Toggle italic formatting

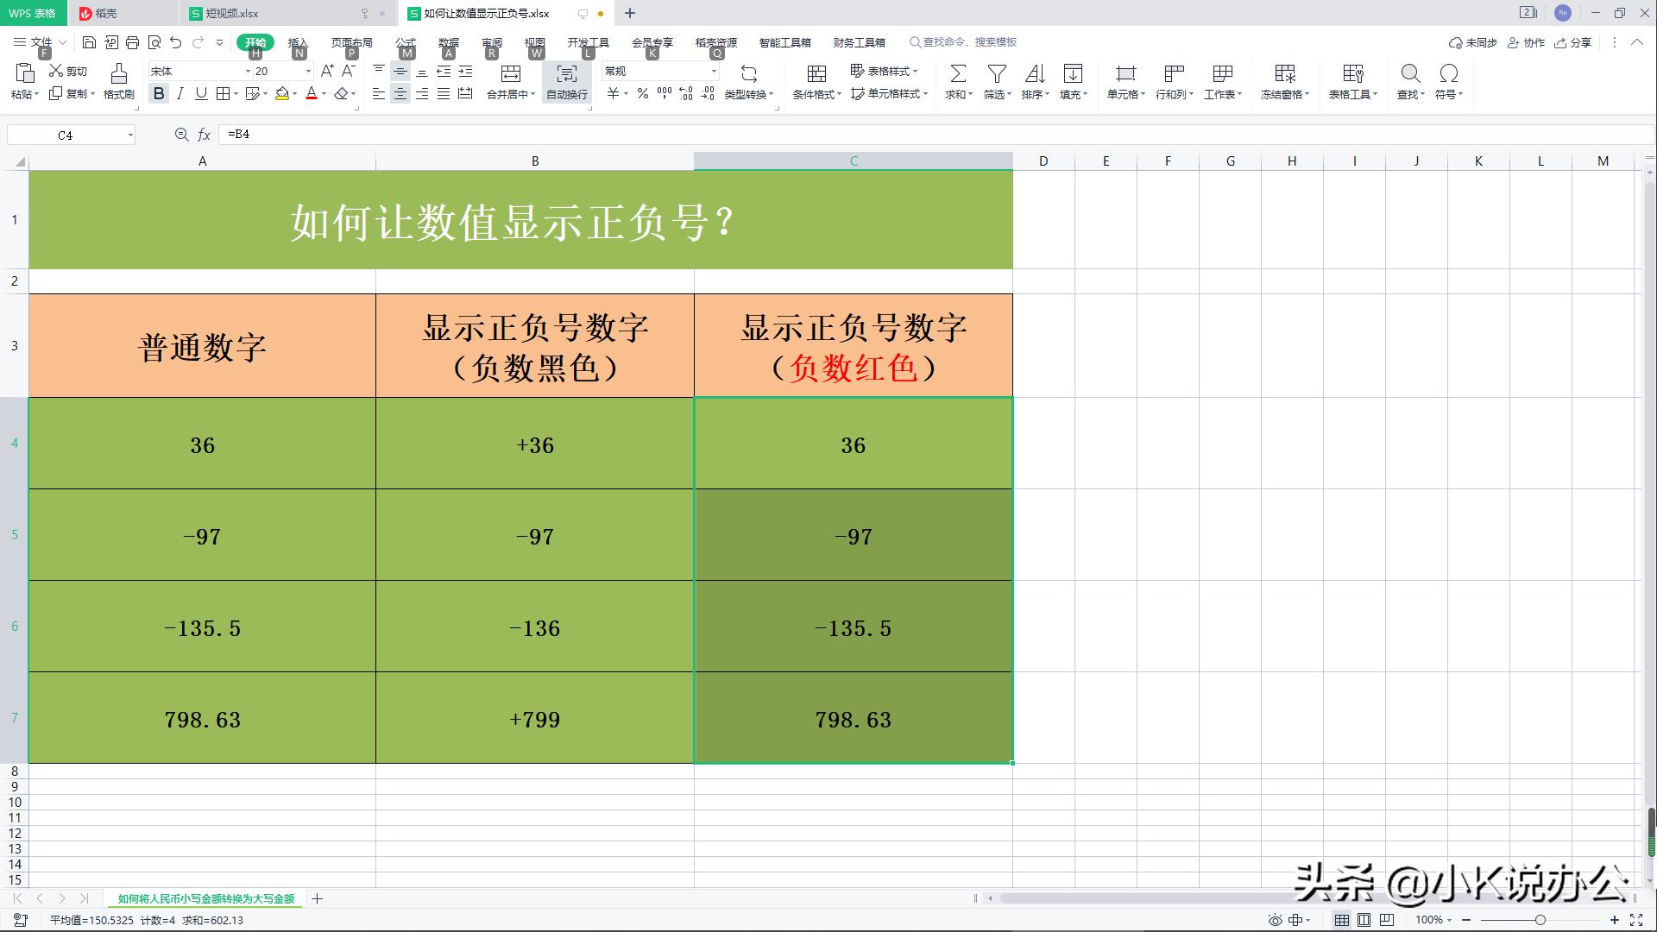(x=180, y=94)
